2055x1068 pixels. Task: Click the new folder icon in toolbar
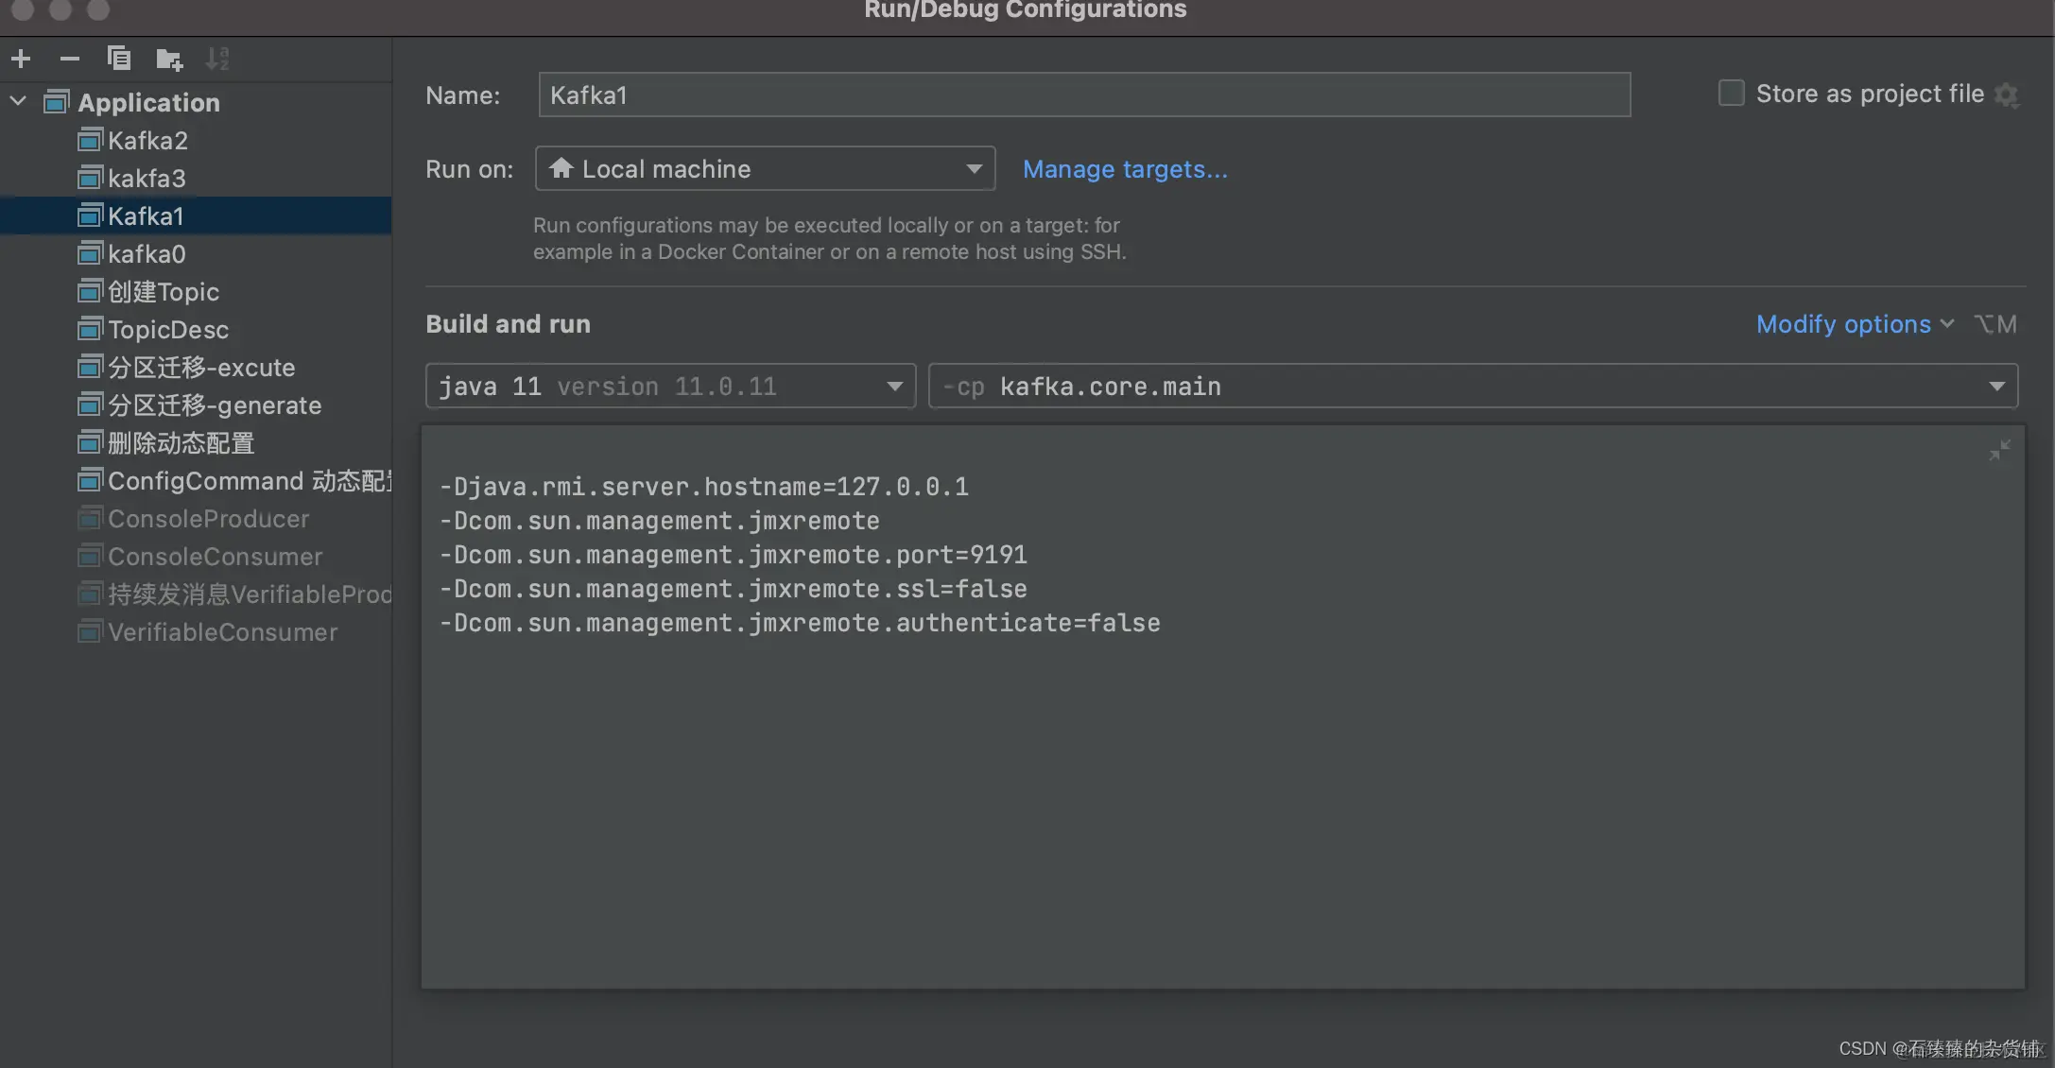pos(169,60)
